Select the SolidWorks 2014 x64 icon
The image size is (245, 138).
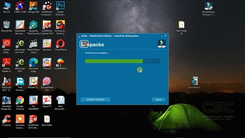[x=33, y=122]
